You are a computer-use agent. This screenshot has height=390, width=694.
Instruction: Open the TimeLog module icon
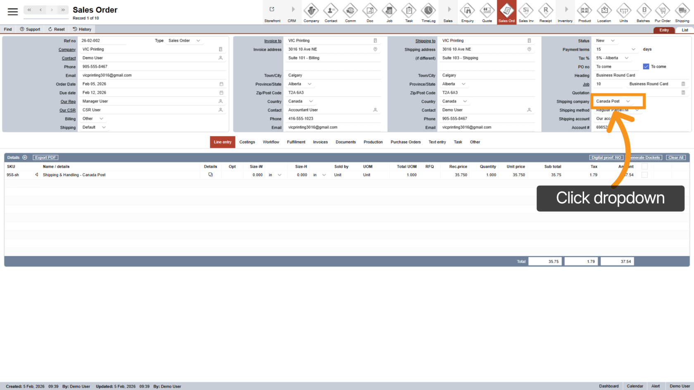428,12
